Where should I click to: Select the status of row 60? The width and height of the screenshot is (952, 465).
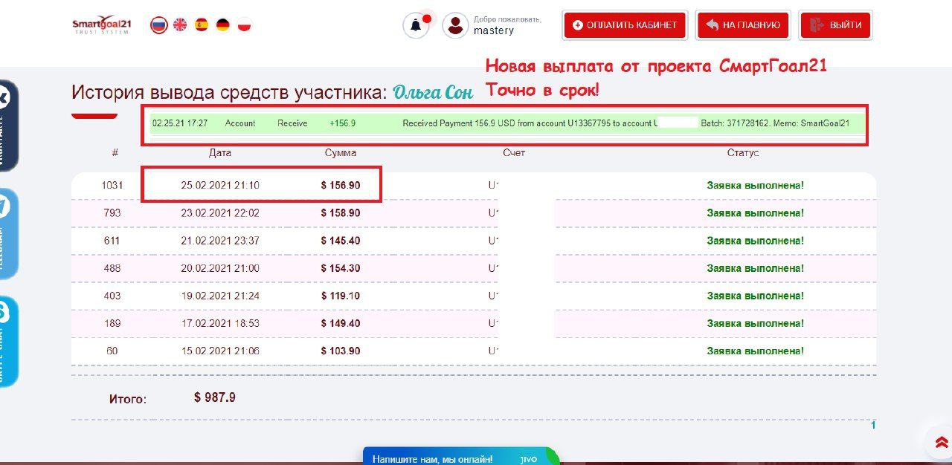[x=755, y=351]
